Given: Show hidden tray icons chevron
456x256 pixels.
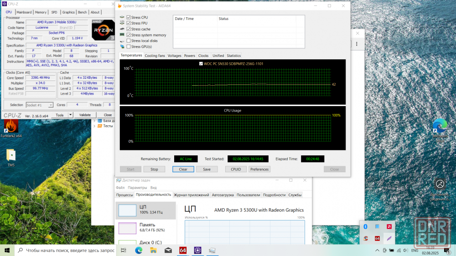Looking at the screenshot, I should pyautogui.click(x=377, y=250).
